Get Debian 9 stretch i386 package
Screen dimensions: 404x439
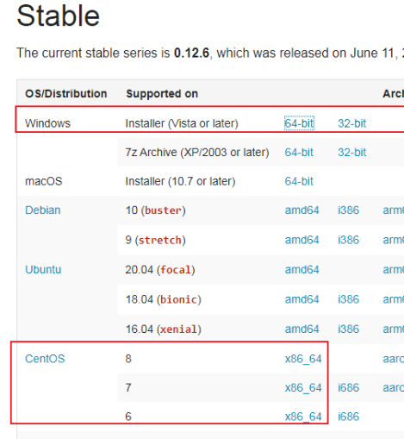[x=348, y=240]
